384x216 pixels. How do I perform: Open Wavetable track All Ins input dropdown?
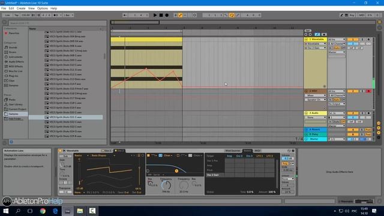point(337,40)
